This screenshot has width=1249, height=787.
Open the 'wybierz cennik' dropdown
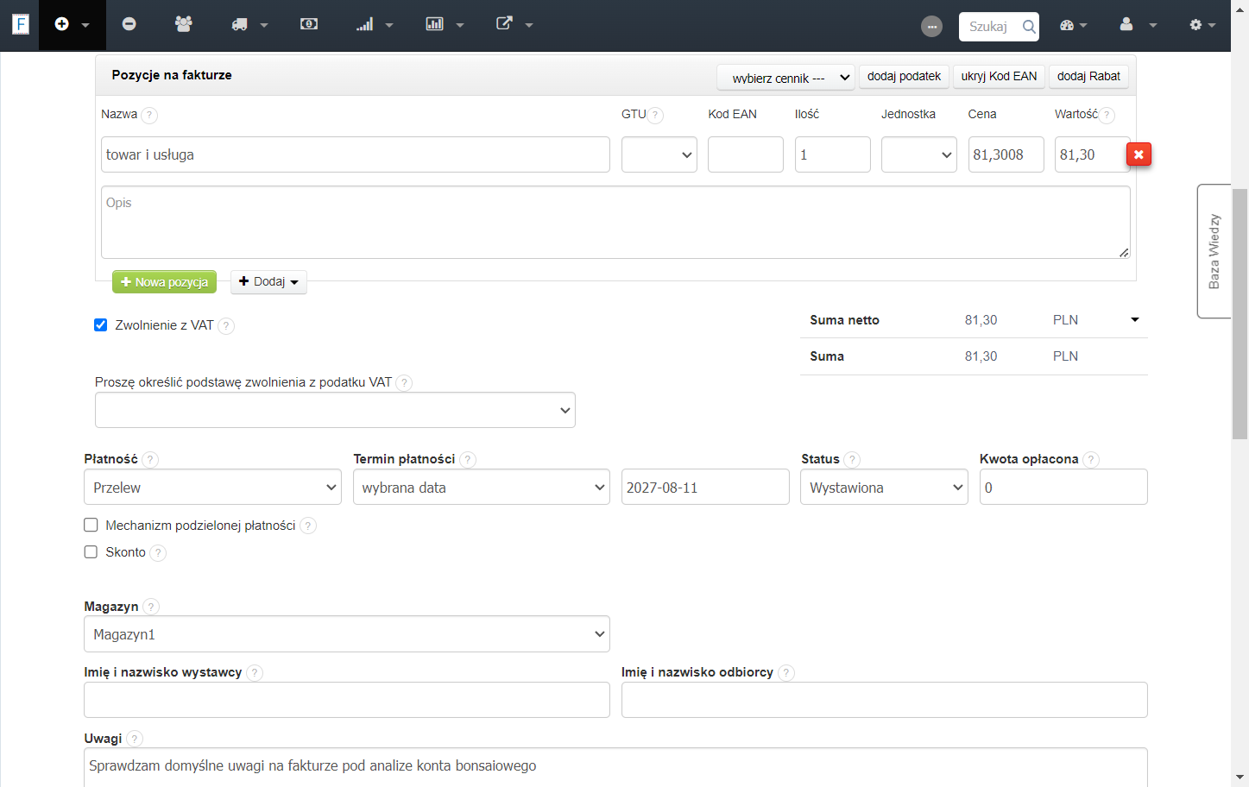pos(785,78)
